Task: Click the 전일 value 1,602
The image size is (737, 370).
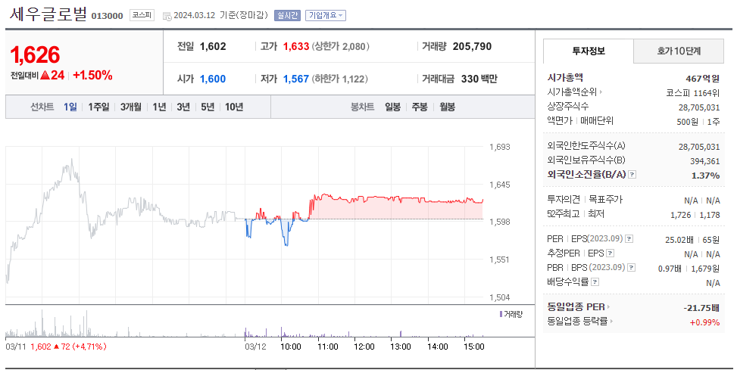Action: pos(213,46)
